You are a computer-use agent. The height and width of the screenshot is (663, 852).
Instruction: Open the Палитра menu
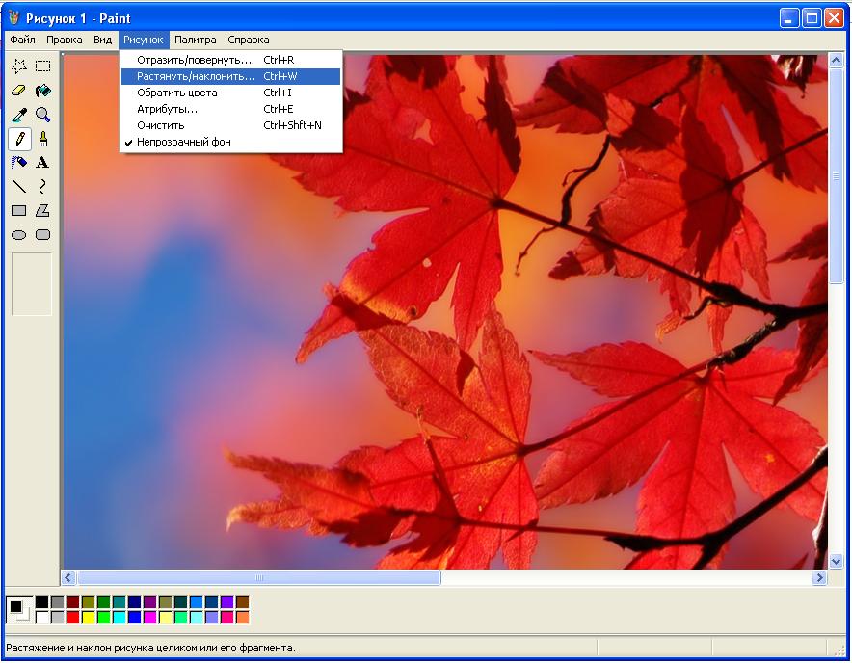(195, 40)
